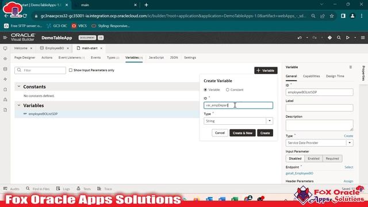Open Capabilities tab in Variable panel
This screenshot has height=207, width=368.
tap(311, 76)
